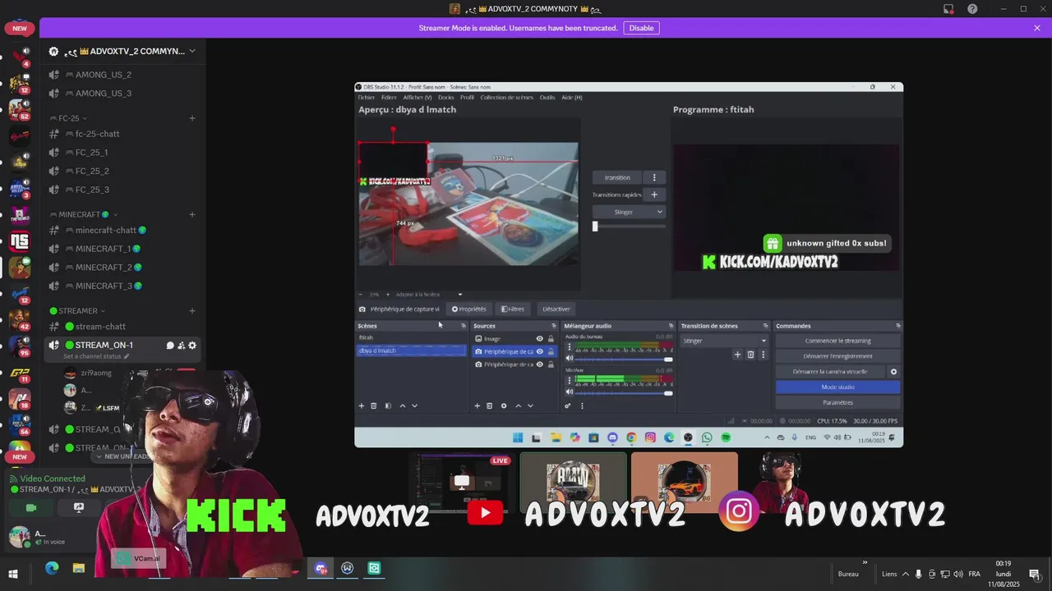Screen dimensions: 1052x591
Task: Collapse the FC-25 category
Action: [68, 118]
